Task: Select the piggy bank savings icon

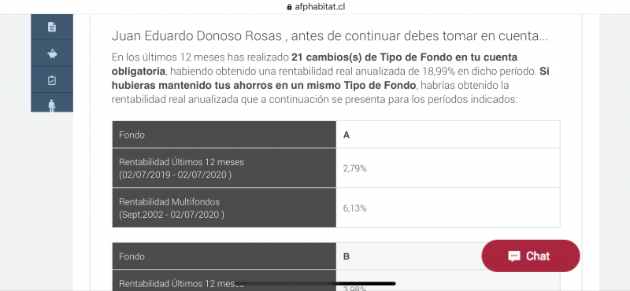Action: coord(52,53)
